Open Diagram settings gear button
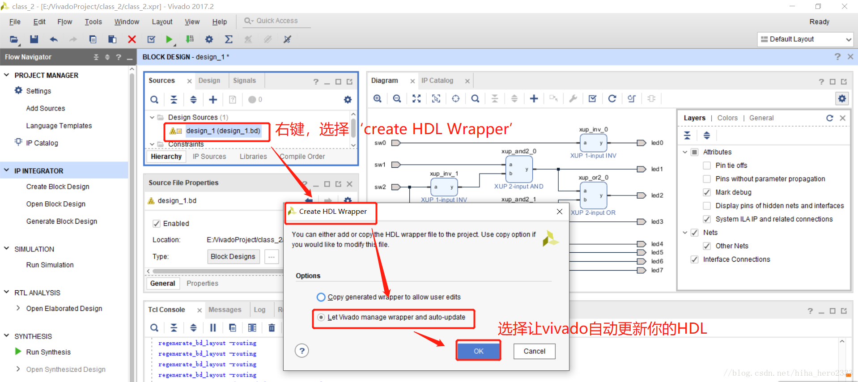 (x=842, y=98)
